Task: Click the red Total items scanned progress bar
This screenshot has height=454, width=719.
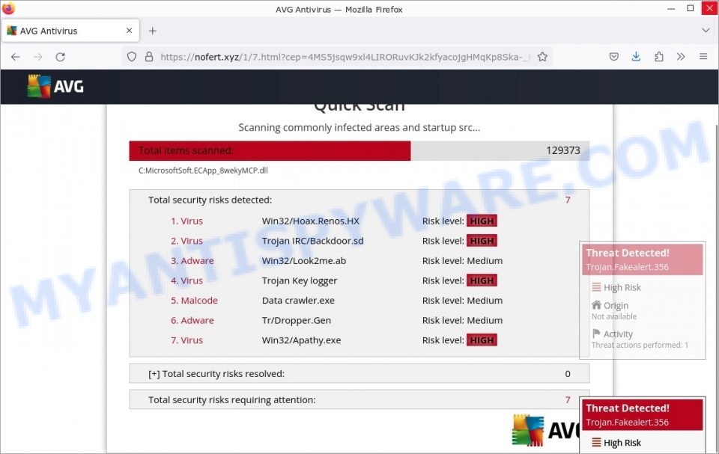Action: click(270, 150)
